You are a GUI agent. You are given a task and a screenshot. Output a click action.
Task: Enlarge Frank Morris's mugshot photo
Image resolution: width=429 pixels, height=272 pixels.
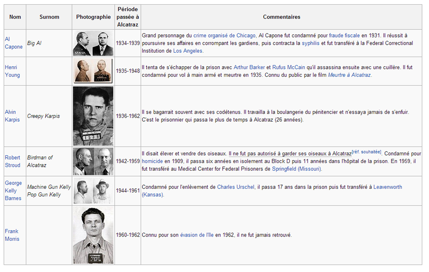click(x=93, y=235)
